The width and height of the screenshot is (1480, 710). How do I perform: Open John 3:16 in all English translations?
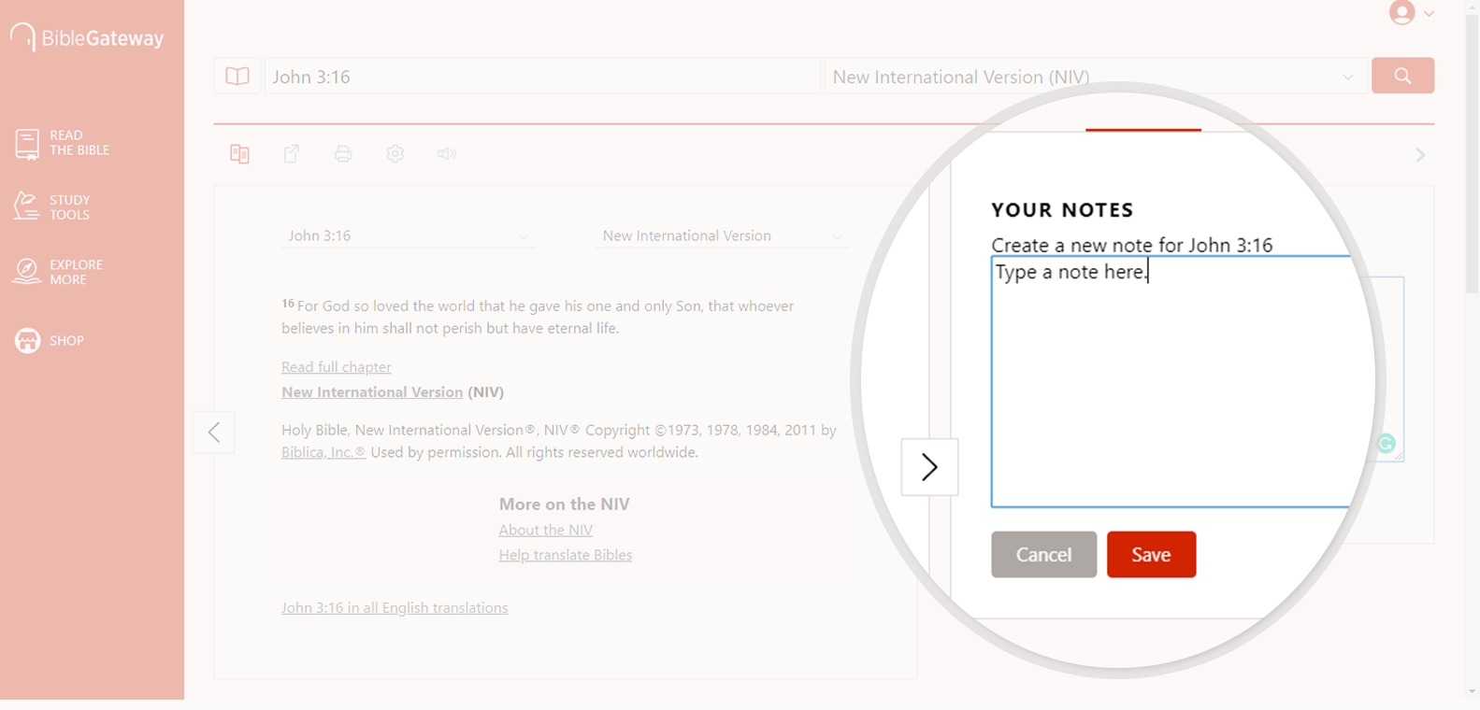(x=395, y=608)
